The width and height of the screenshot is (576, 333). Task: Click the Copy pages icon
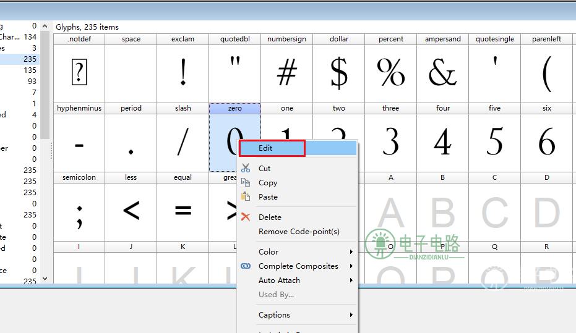coord(246,182)
